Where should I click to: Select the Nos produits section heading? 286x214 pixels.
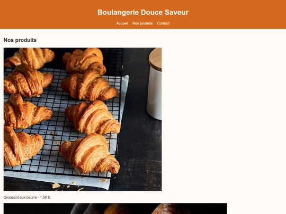coord(20,40)
